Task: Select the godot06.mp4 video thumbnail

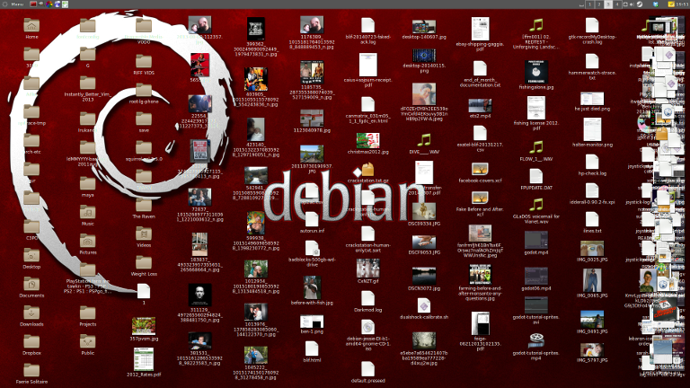Action: coord(536,277)
